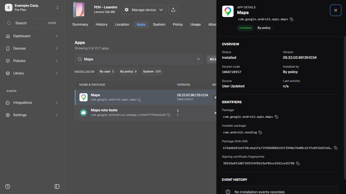Open the Exemplo Corp. organization switcher
The image size is (346, 194).
point(32,8)
